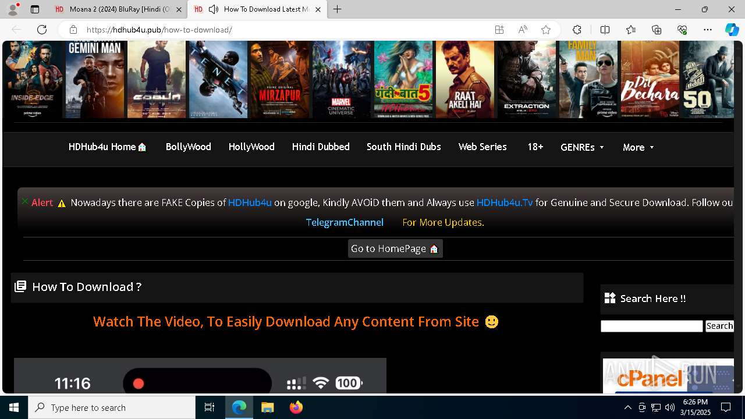
Task: Open the BollyWood category
Action: click(x=188, y=147)
